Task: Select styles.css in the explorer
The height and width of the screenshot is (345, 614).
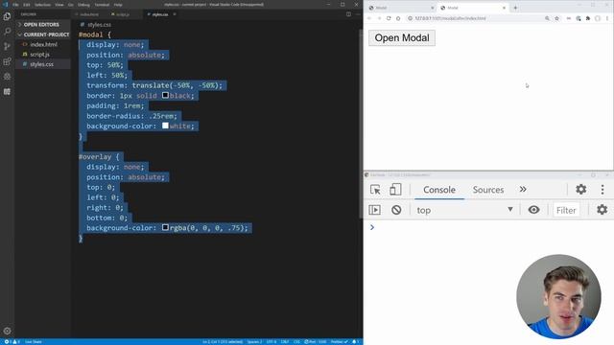Action: click(41, 64)
